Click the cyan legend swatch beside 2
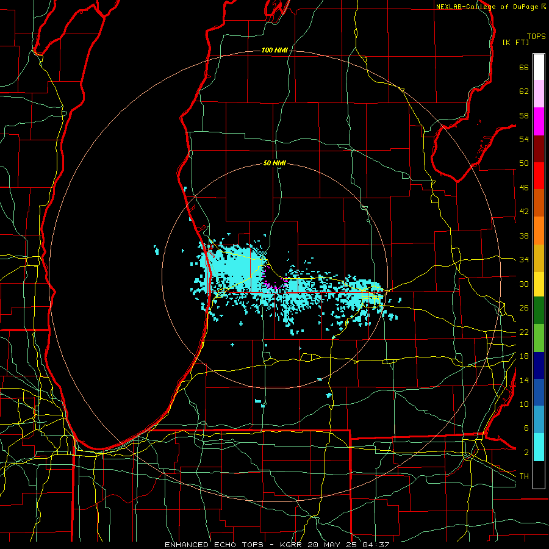 (x=539, y=447)
